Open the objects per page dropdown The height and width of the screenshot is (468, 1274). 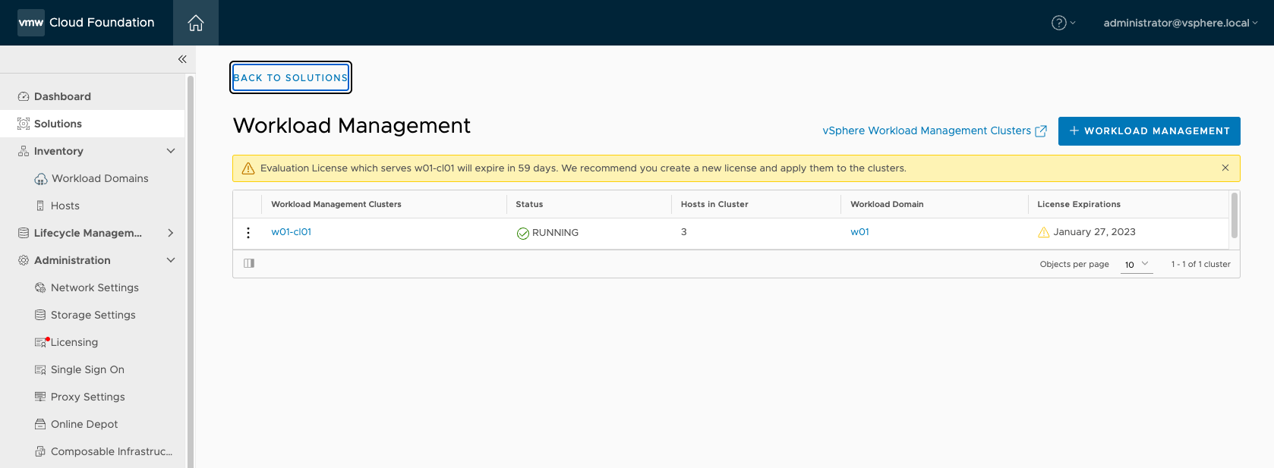point(1137,264)
